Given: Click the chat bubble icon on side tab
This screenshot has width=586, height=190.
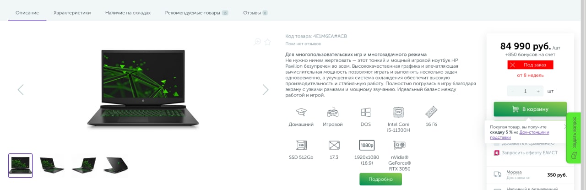Looking at the screenshot, I should coord(575,156).
